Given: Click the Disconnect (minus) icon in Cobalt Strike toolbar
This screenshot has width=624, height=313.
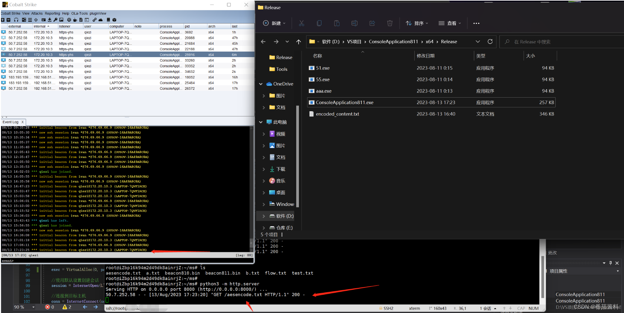Looking at the screenshot, I should 9,20.
